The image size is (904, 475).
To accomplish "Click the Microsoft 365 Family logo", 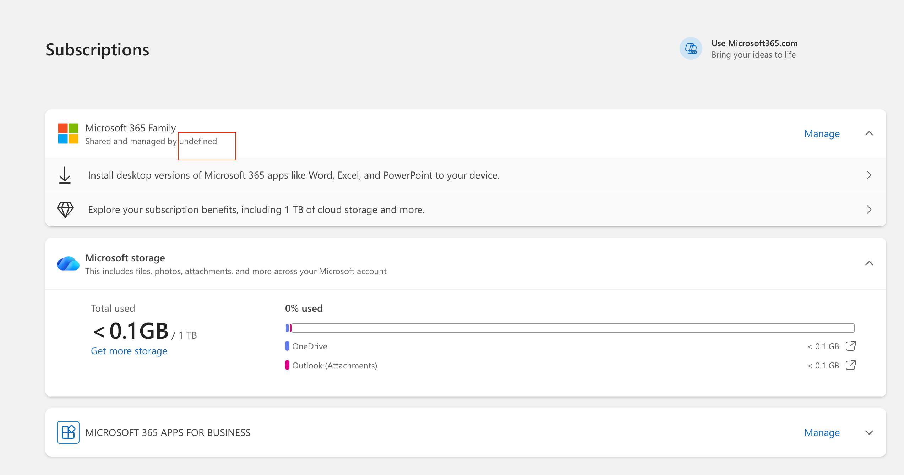I will (x=68, y=133).
